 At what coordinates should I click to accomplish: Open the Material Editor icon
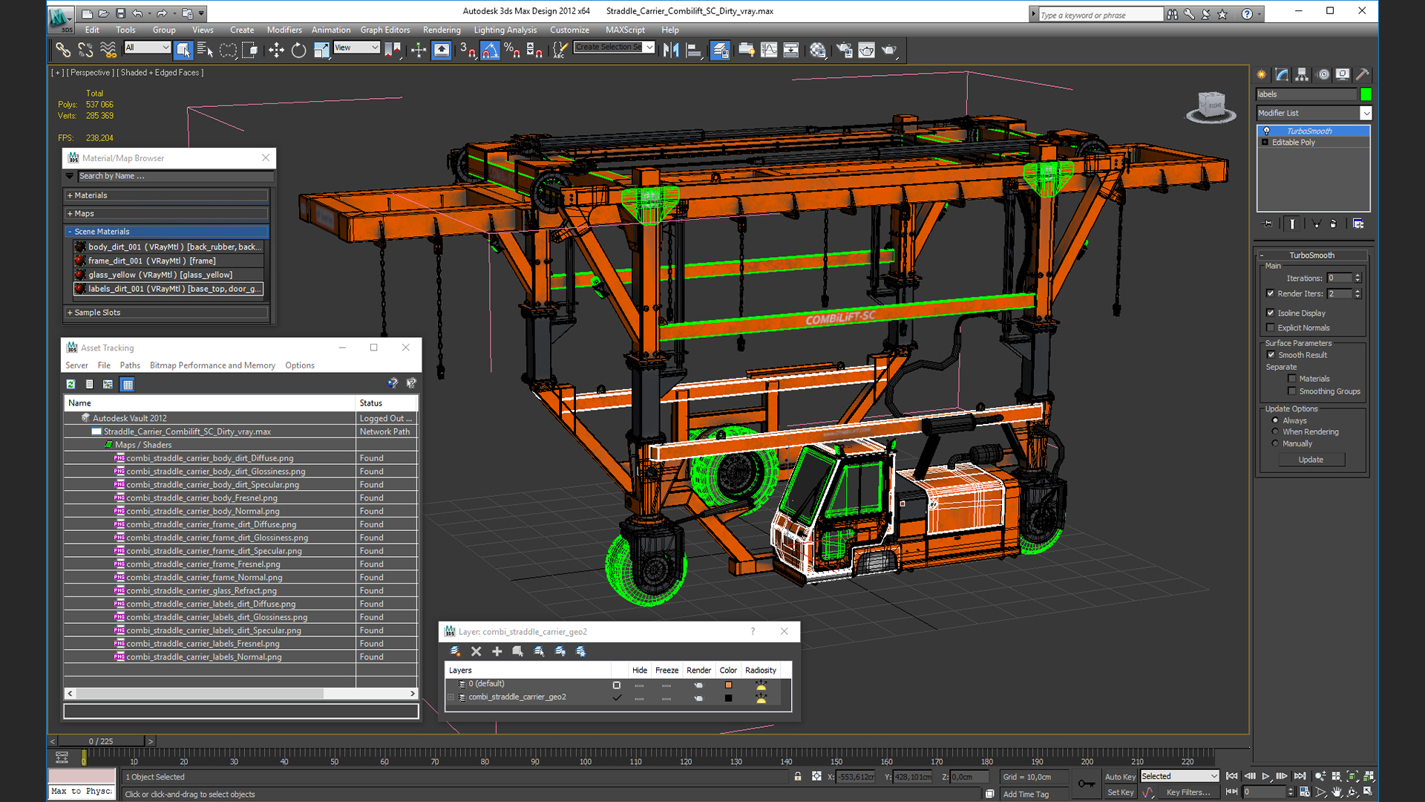pyautogui.click(x=817, y=50)
